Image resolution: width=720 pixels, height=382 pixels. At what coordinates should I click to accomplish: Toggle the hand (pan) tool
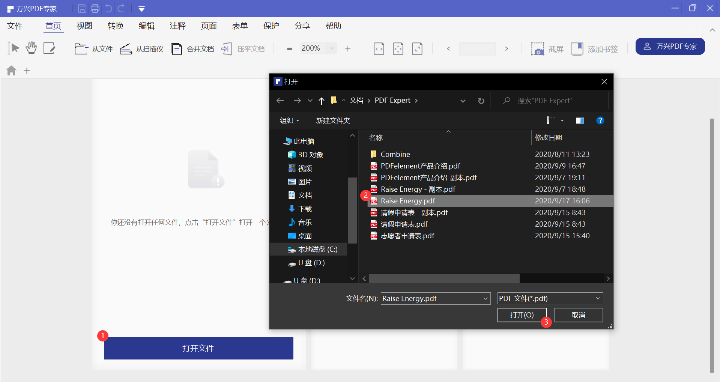31,48
